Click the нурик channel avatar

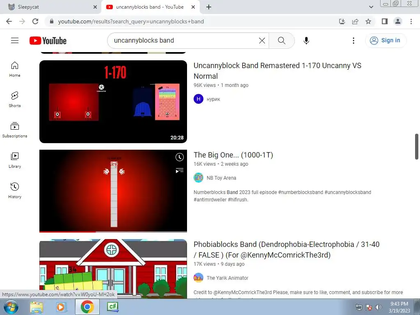[199, 99]
